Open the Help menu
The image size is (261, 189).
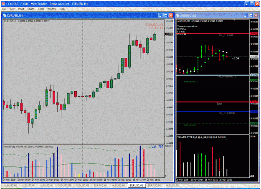62,9
